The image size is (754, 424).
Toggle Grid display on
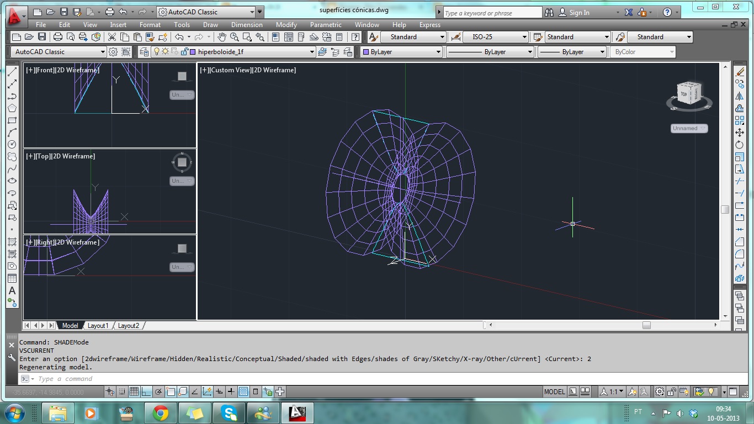click(x=133, y=391)
